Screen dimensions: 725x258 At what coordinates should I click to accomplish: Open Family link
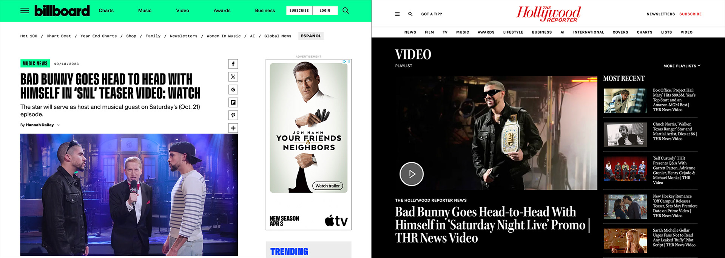click(153, 36)
